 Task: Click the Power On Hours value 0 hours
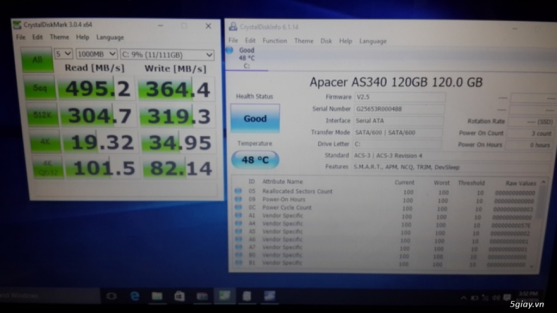point(529,145)
